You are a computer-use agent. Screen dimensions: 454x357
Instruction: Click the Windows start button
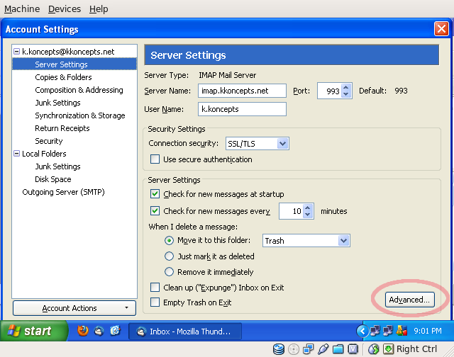[34, 331]
